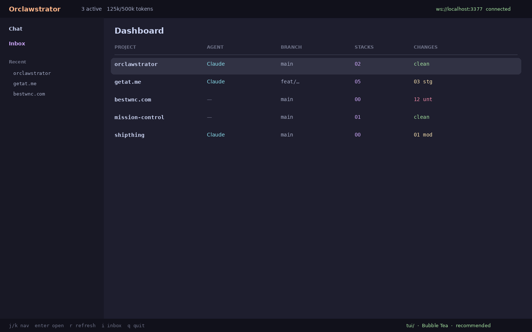Click the CHANGES column header
The height and width of the screenshot is (332, 532).
(426, 47)
